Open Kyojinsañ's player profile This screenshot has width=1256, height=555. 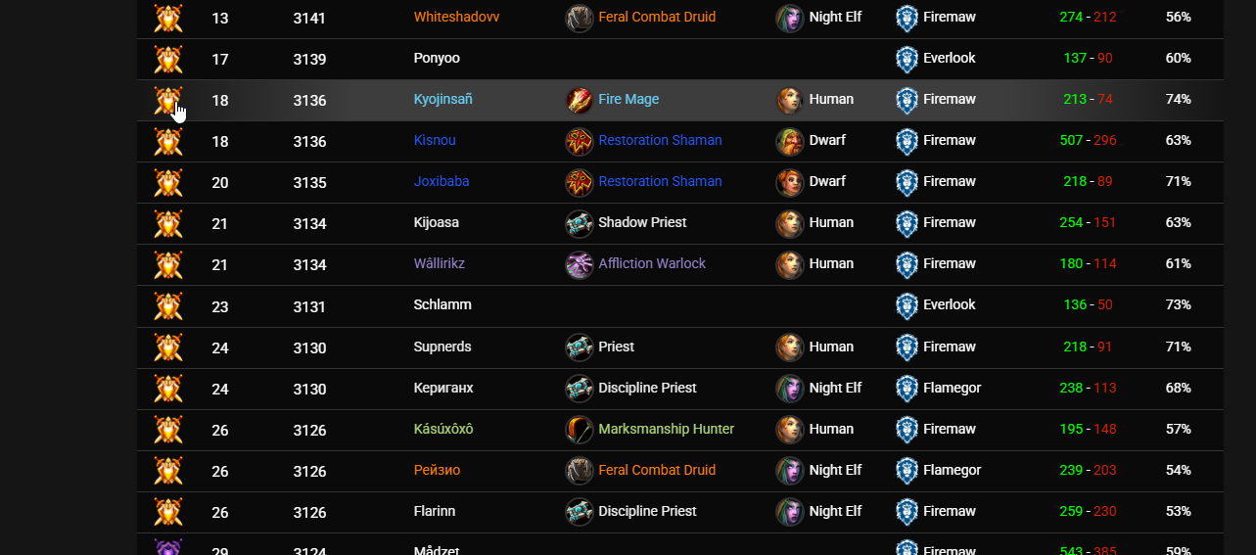click(x=443, y=100)
